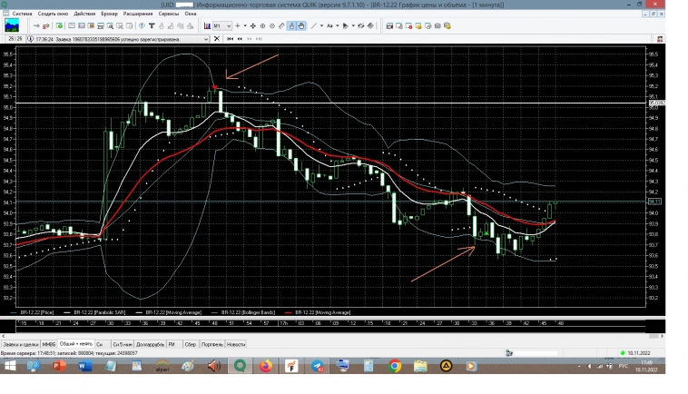This screenshot has height=394, width=688.
Task: Open the Брокер menu
Action: coord(109,14)
